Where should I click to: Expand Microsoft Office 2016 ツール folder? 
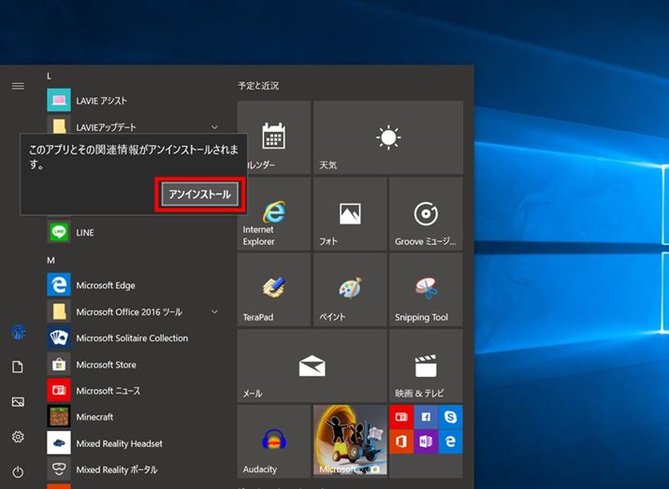click(214, 311)
